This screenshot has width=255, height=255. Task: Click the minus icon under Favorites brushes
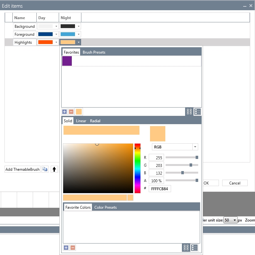[71, 112]
